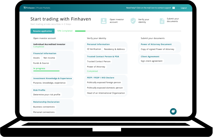
Task: Open the chat widget bubble
Action: [x=173, y=111]
